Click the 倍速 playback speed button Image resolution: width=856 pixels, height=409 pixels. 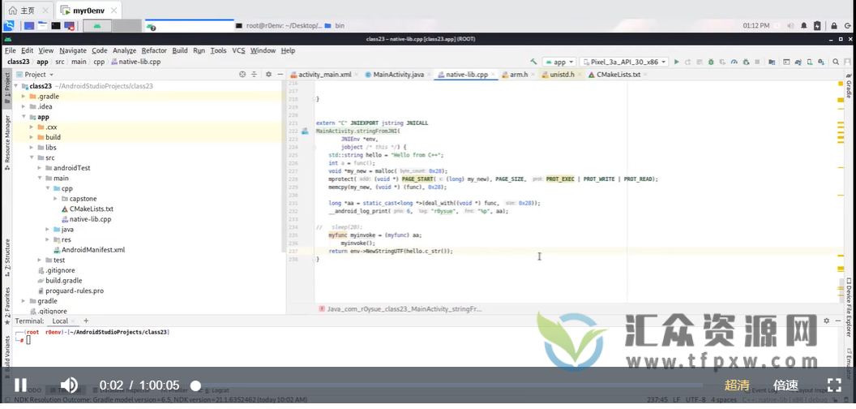(785, 385)
